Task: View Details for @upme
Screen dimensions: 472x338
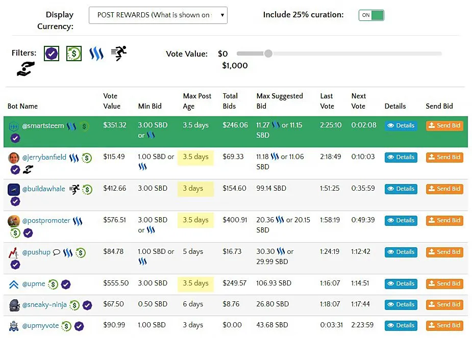Action: (401, 283)
